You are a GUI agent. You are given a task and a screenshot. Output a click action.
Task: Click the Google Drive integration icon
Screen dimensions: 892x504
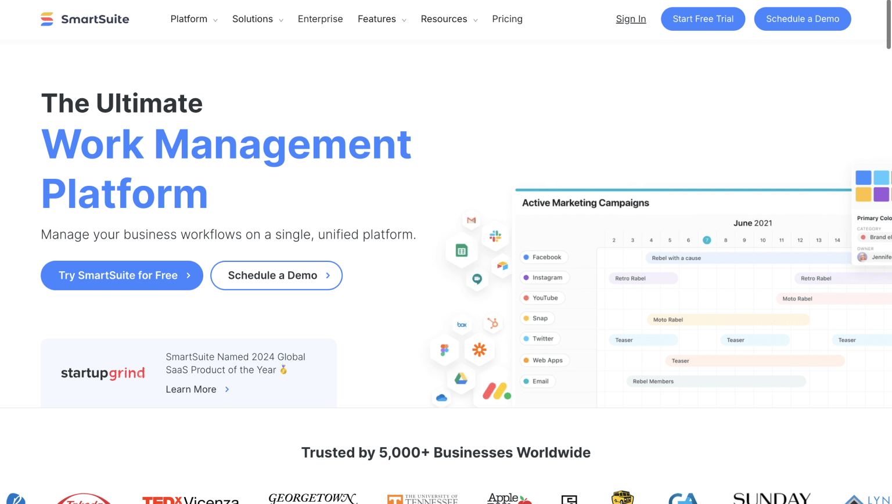[x=461, y=379]
